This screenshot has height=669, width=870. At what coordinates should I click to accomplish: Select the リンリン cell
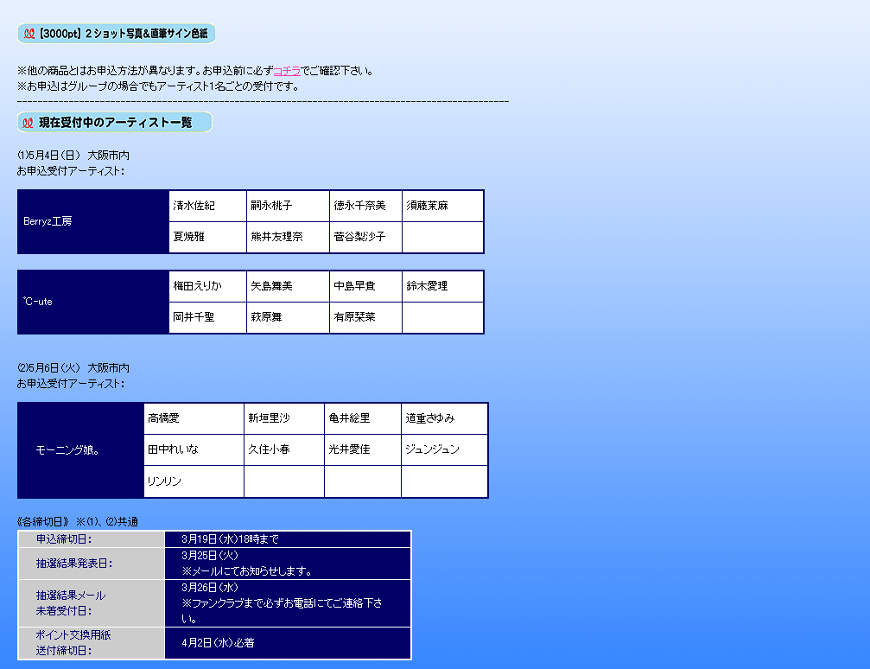tap(194, 481)
